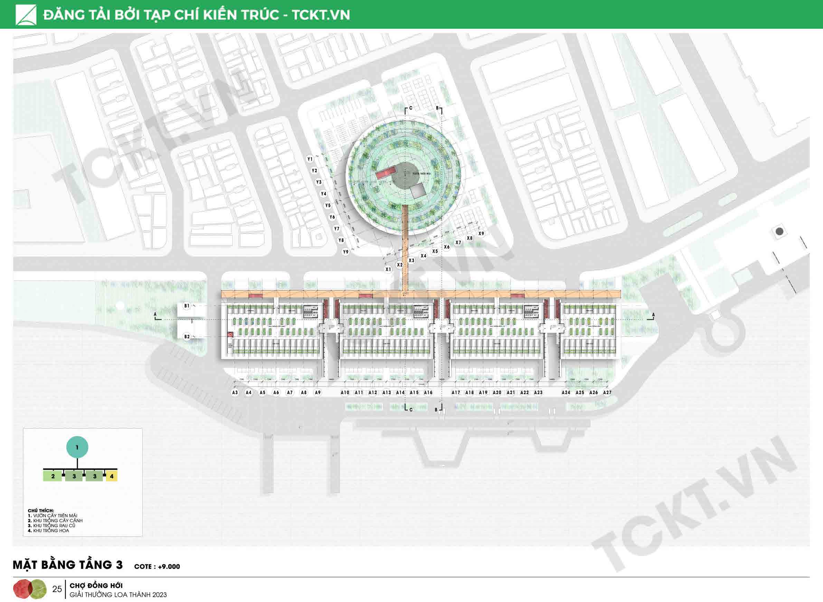This screenshot has width=823, height=602.
Task: Click the 'COTE : +9.000' label
Action: point(157,567)
